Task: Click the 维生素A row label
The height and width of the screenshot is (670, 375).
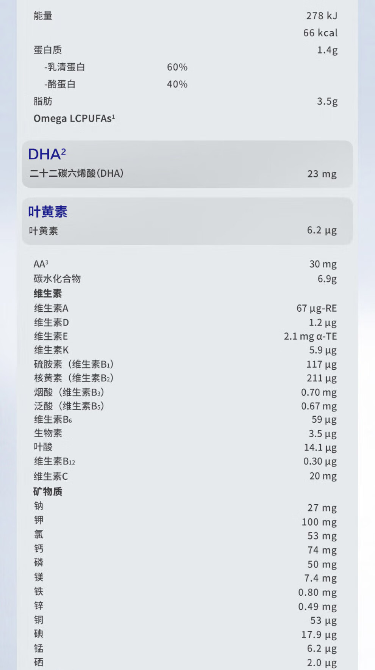Action: (x=51, y=308)
